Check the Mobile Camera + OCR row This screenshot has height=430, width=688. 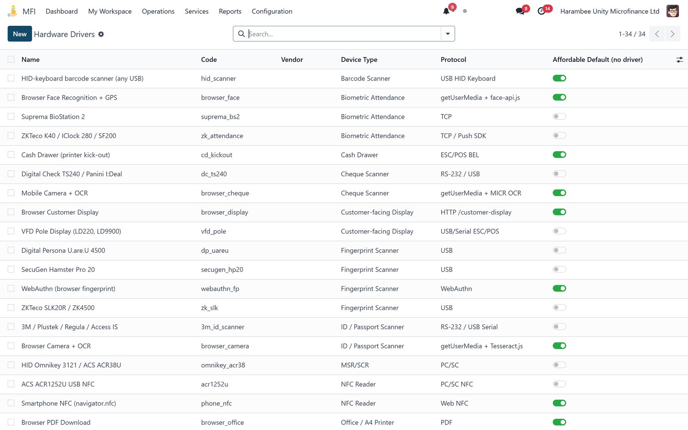(x=11, y=193)
